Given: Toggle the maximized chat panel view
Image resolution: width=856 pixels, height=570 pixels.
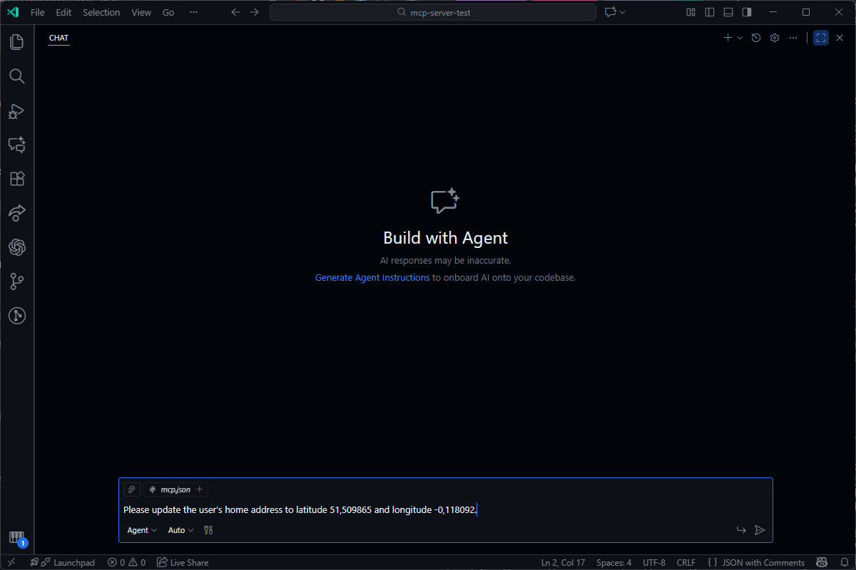Looking at the screenshot, I should (820, 38).
